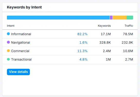Click the purple dot beside Navigational

(x=8, y=42)
